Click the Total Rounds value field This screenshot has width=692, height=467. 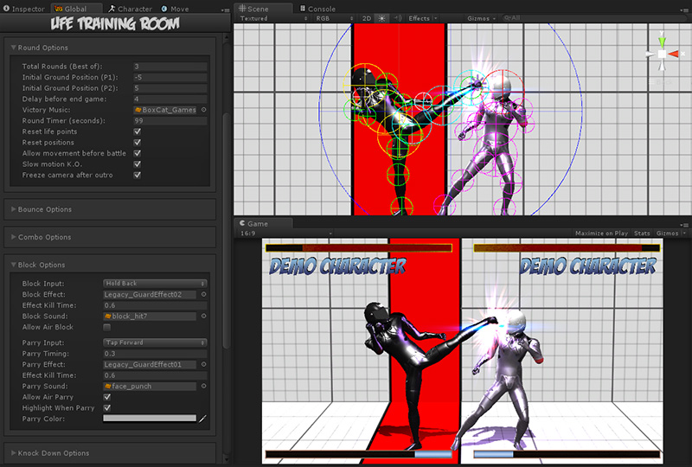(x=170, y=67)
